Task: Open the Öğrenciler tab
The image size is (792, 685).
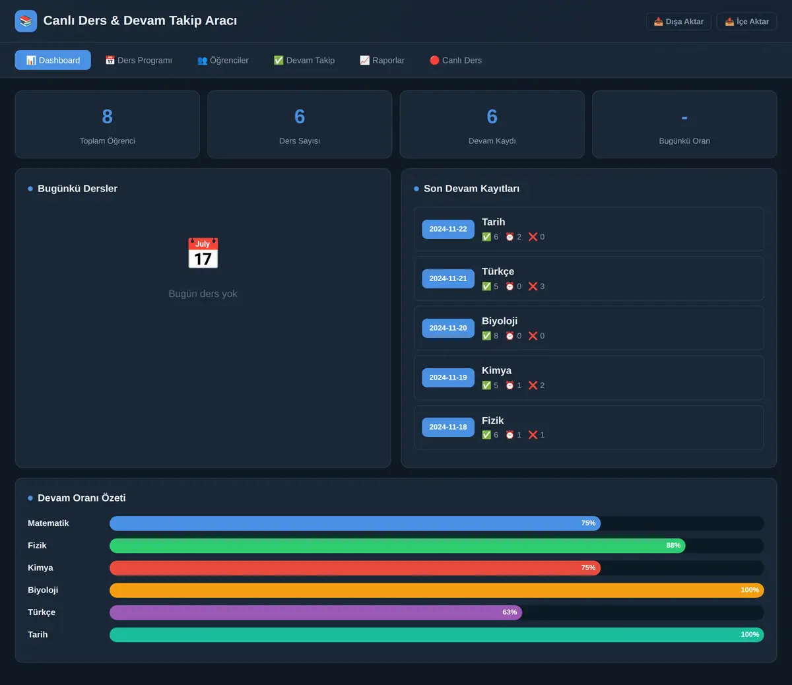Action: tap(223, 60)
